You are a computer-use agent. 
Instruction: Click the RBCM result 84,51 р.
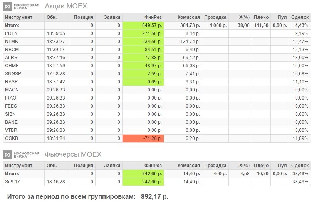tap(153, 50)
